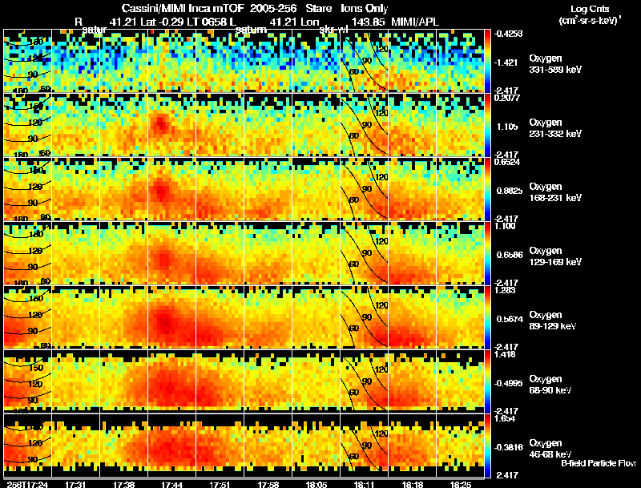Viewport: 641px width, 488px height.
Task: Click the '256T17:24' time axis label
Action: coord(27,484)
